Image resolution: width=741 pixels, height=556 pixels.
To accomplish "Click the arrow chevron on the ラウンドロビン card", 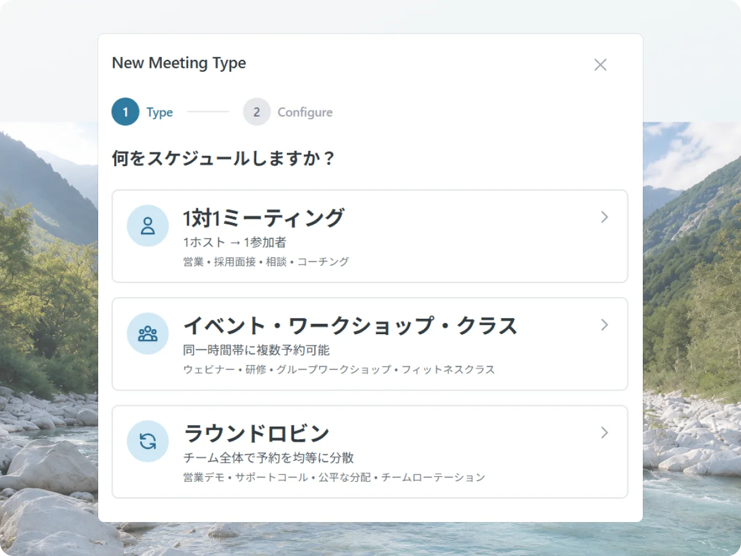I will [x=605, y=432].
